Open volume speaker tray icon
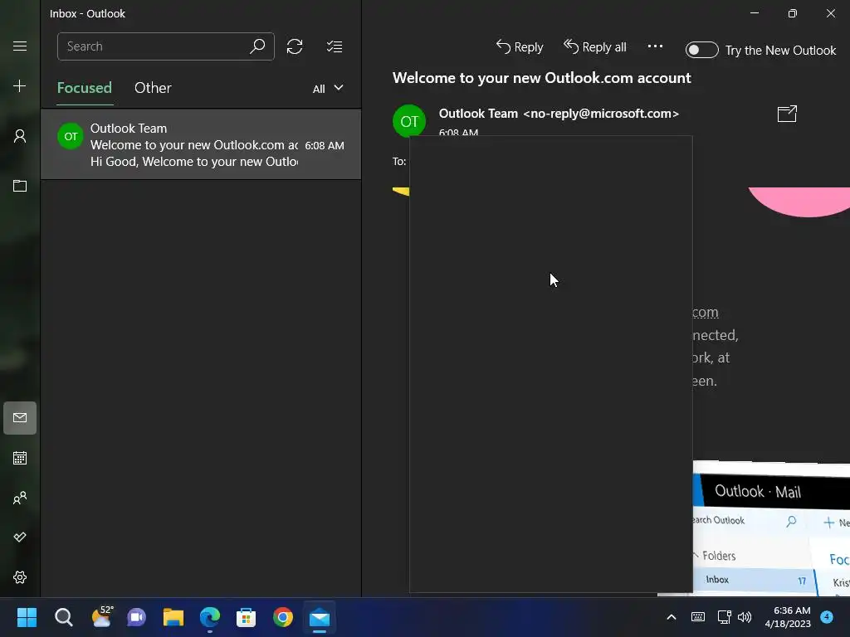Image resolution: width=850 pixels, height=637 pixels. click(745, 617)
